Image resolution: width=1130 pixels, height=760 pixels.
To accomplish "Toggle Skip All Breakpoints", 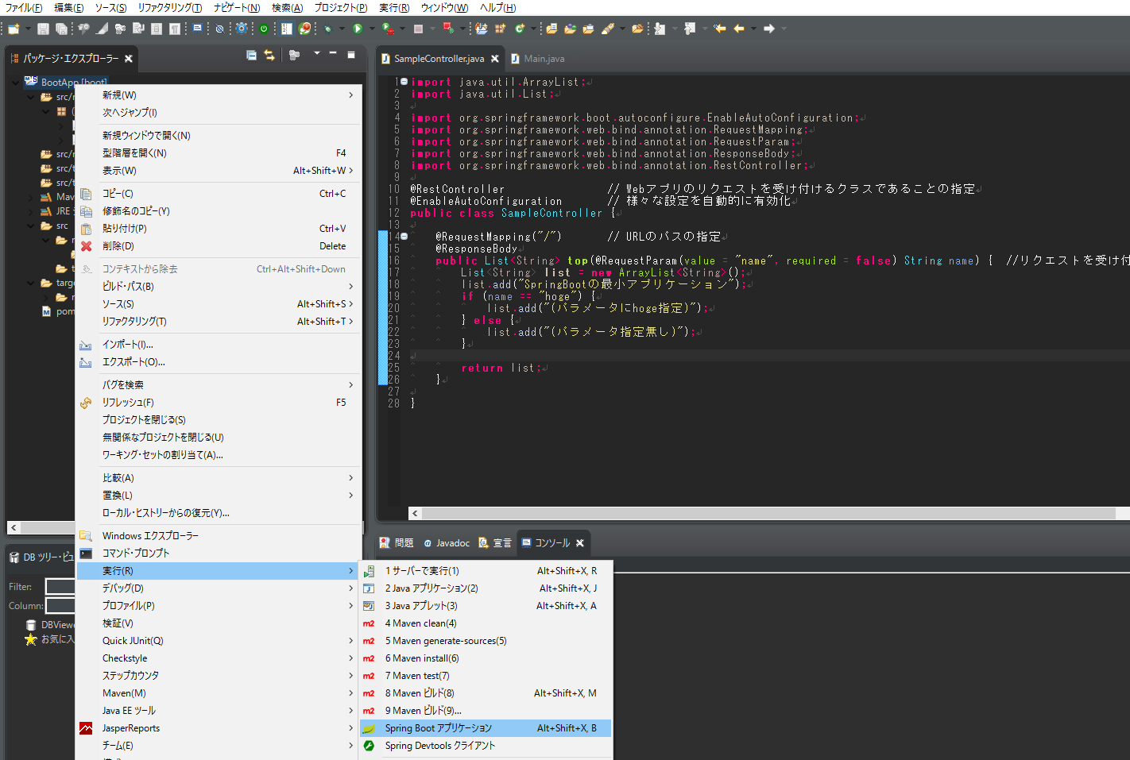I will tap(221, 29).
